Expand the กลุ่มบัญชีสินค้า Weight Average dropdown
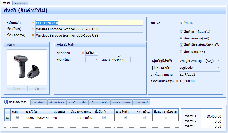The image size is (228, 133). tap(218, 61)
